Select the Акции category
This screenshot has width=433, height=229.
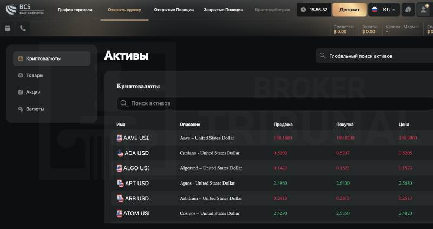point(33,92)
